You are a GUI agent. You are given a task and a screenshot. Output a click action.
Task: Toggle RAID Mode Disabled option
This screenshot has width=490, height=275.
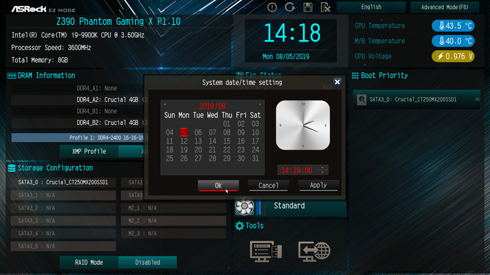coord(148,262)
